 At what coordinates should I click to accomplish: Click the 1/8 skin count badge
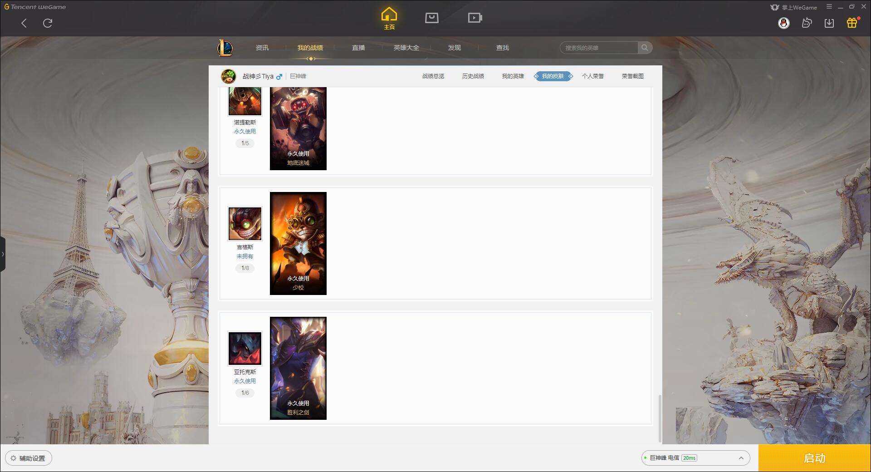pos(245,268)
